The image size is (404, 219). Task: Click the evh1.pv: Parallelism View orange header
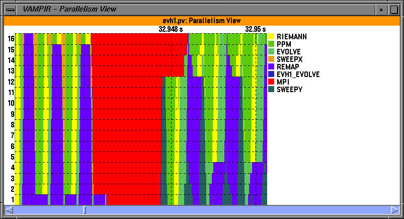(202, 21)
